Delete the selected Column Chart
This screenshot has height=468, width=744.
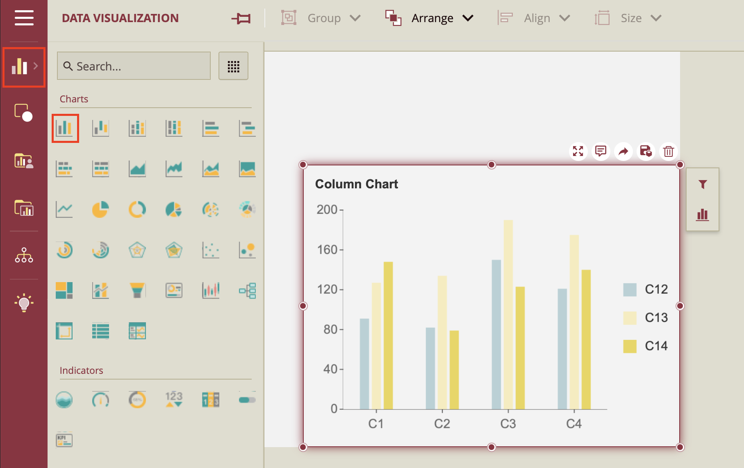(x=668, y=151)
